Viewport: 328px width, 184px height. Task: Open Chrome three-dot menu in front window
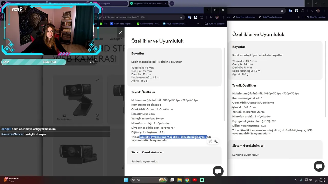[223, 17]
